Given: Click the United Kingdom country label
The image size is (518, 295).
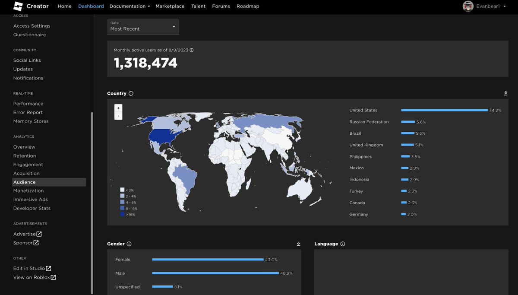Looking at the screenshot, I should (x=366, y=145).
